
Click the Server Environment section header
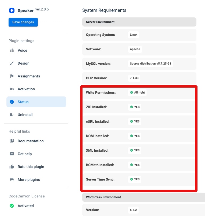[x=139, y=22]
